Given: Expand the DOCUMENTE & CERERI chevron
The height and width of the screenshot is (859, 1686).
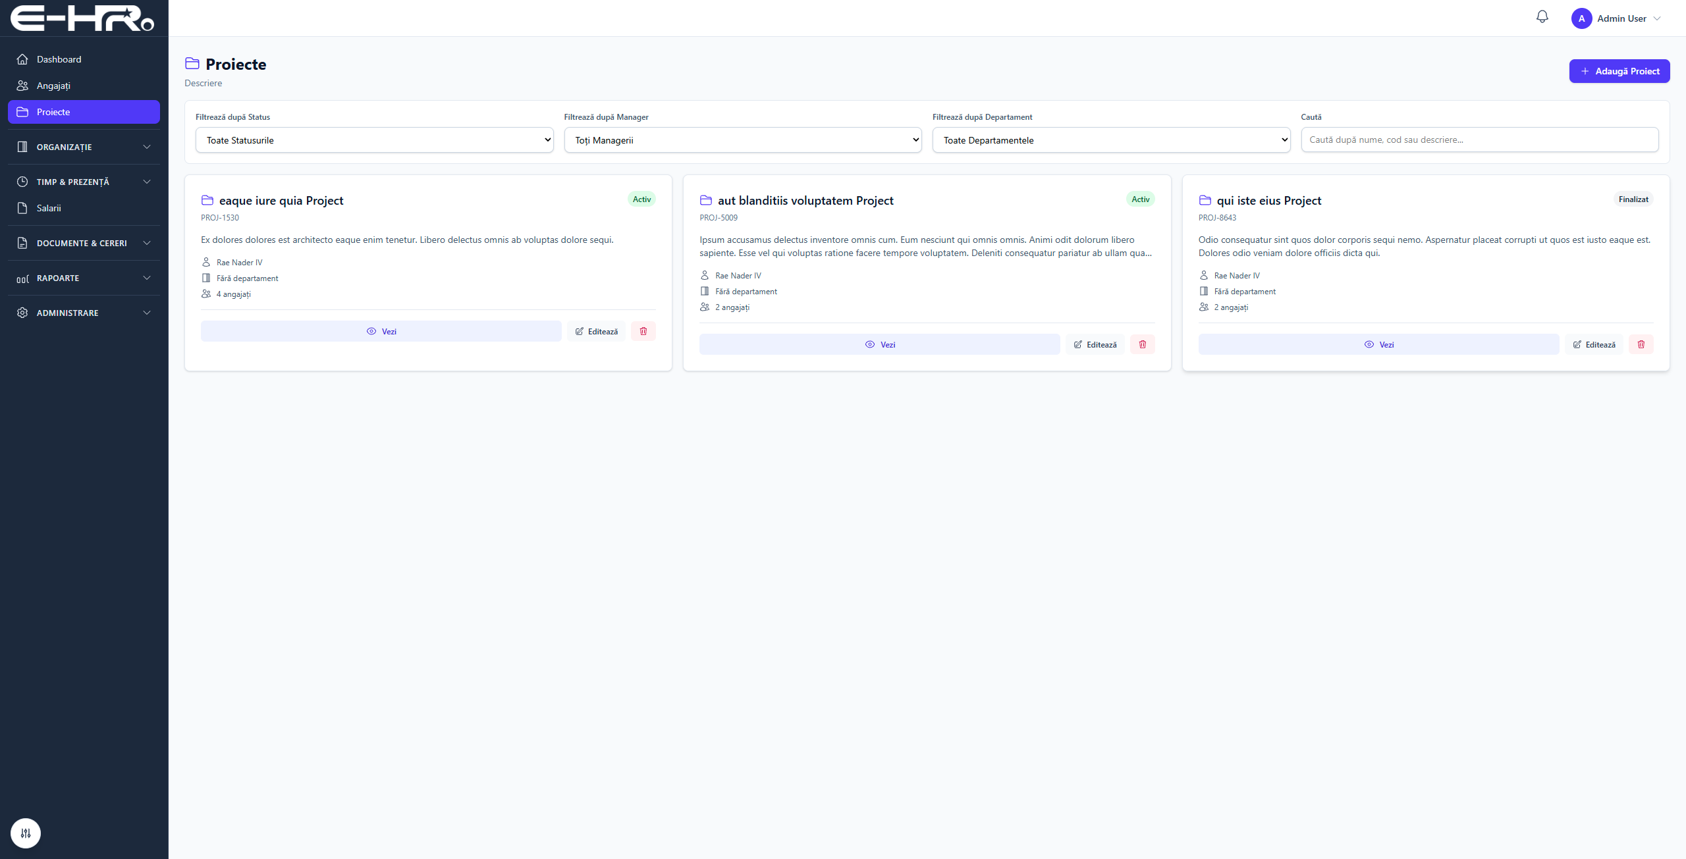Looking at the screenshot, I should click(x=147, y=243).
